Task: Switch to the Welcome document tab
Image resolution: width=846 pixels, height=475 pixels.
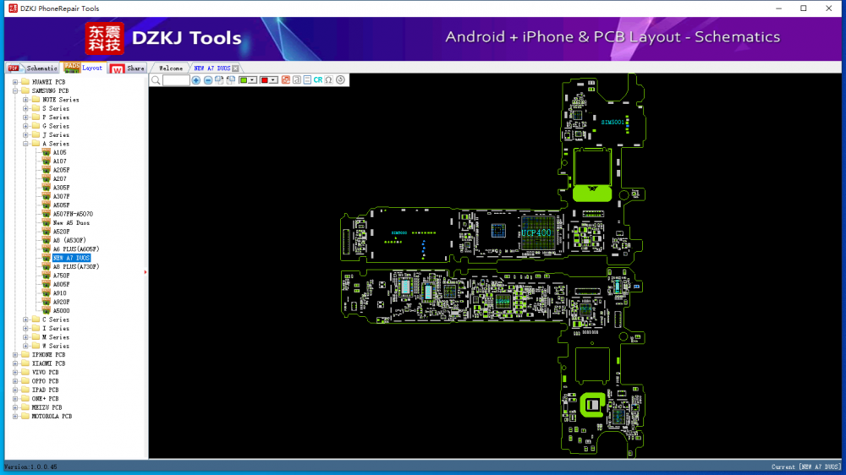Action: [x=171, y=68]
